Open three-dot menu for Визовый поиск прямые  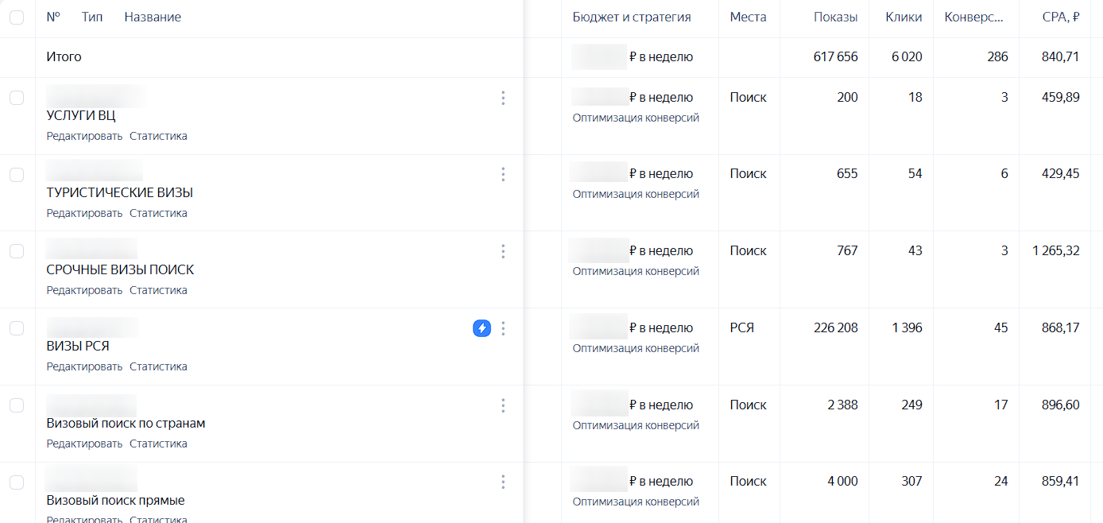pos(503,482)
